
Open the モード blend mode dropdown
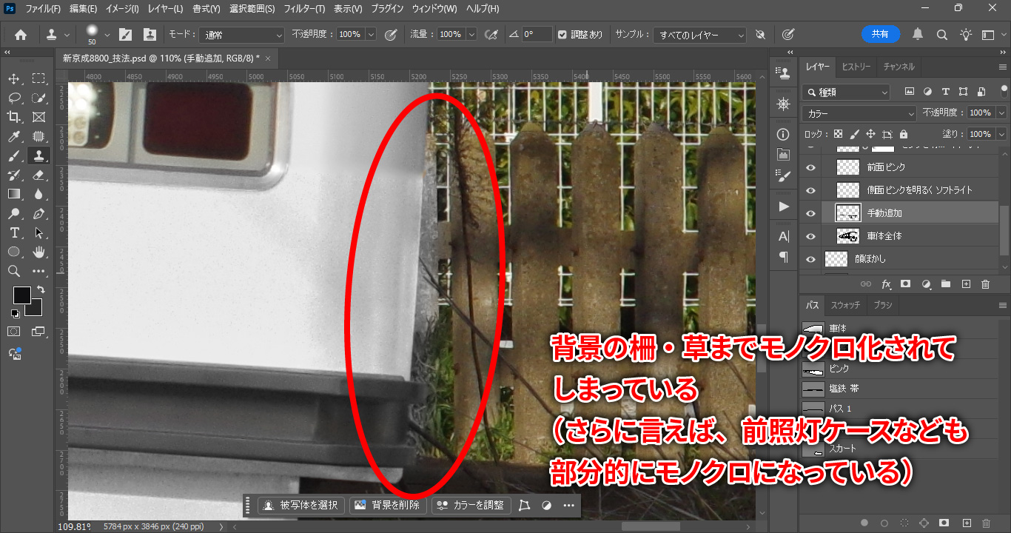point(242,35)
